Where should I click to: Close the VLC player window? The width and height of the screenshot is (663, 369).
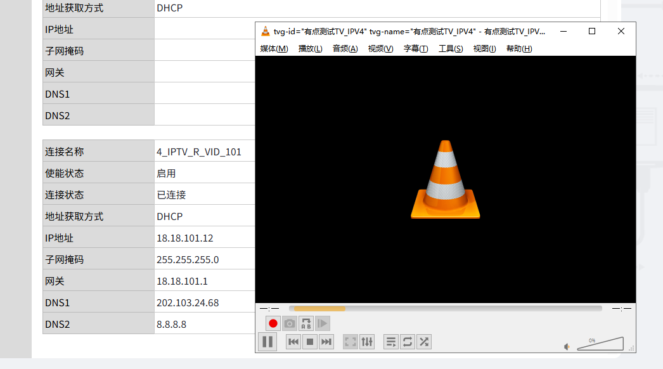(x=621, y=31)
